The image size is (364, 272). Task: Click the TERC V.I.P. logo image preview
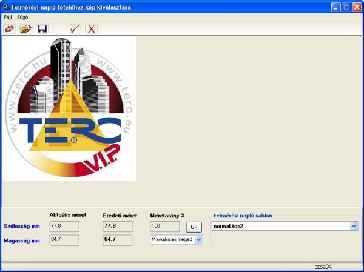click(x=69, y=108)
